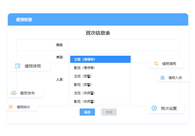Click the 班次设置 gear icon
The height and width of the screenshot is (136, 195).
(x=154, y=108)
